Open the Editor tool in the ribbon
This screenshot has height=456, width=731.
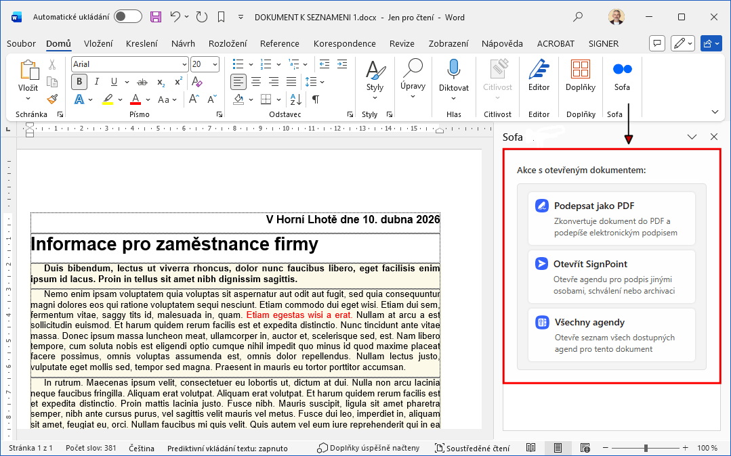[x=539, y=75]
